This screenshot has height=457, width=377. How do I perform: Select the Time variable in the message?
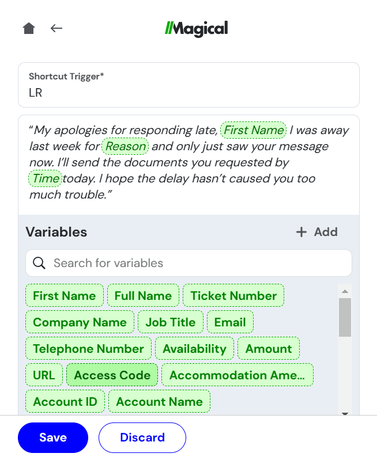pyautogui.click(x=46, y=178)
